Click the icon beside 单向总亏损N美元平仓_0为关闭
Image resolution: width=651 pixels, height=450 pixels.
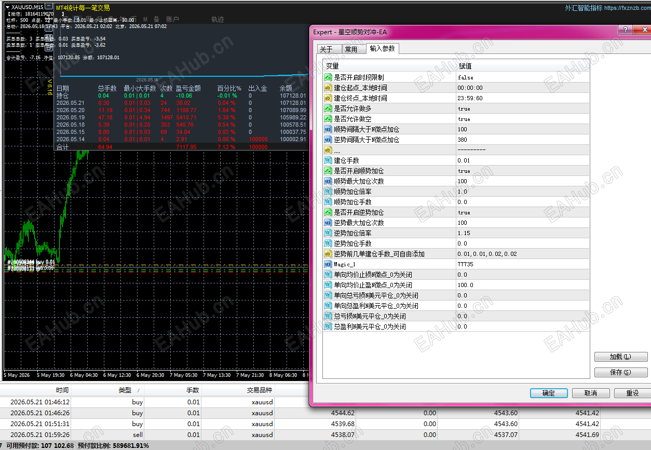328,295
